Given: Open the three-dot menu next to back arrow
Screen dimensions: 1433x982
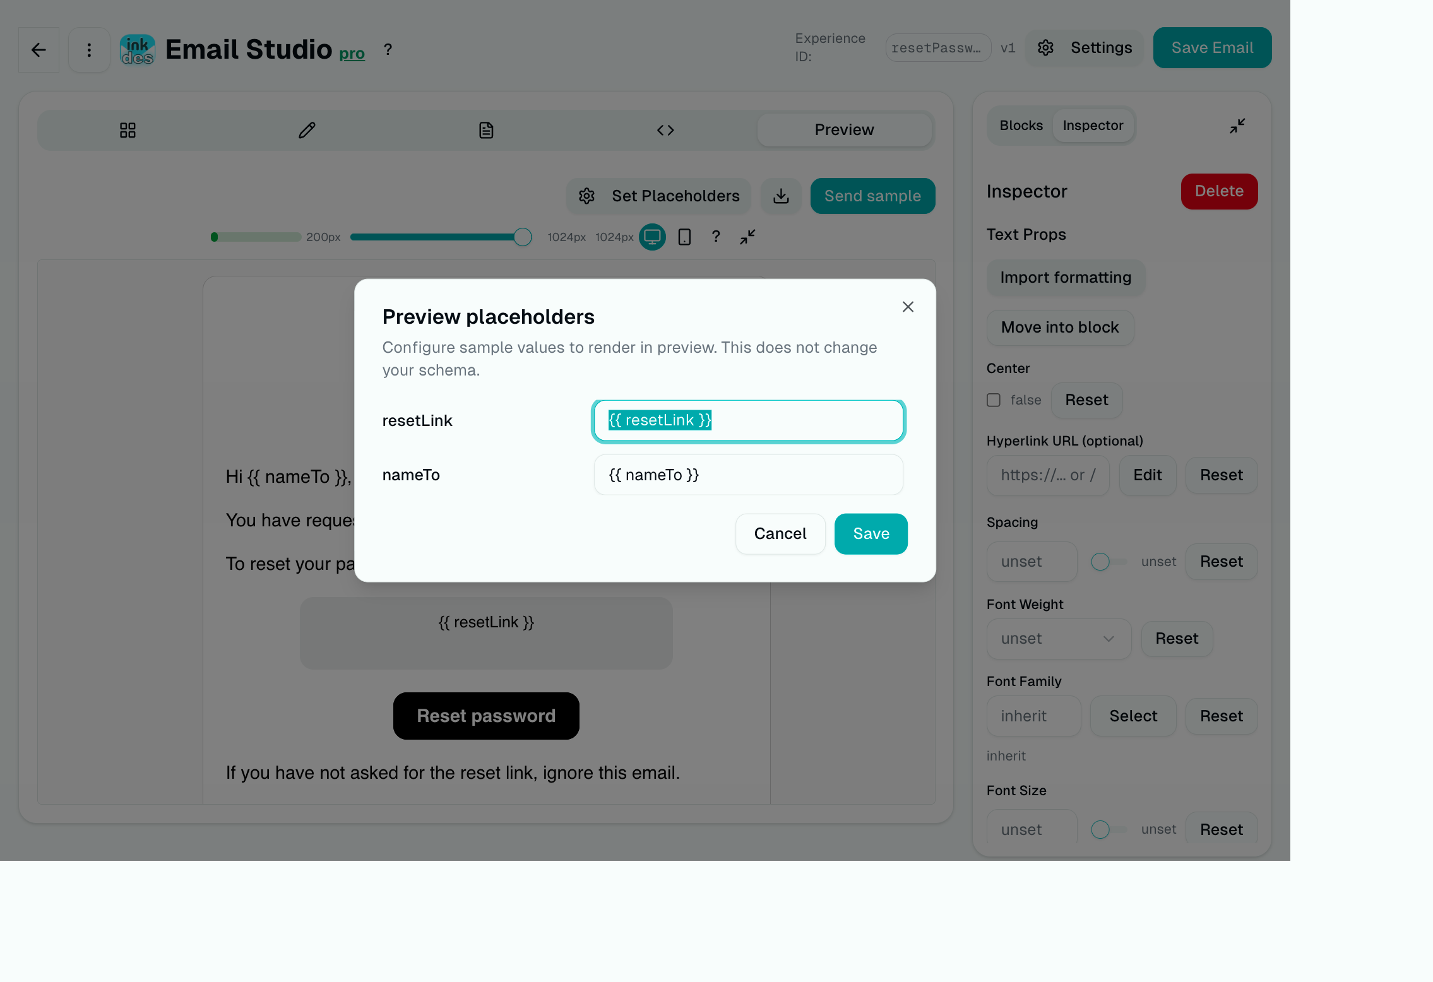Looking at the screenshot, I should click(x=89, y=49).
